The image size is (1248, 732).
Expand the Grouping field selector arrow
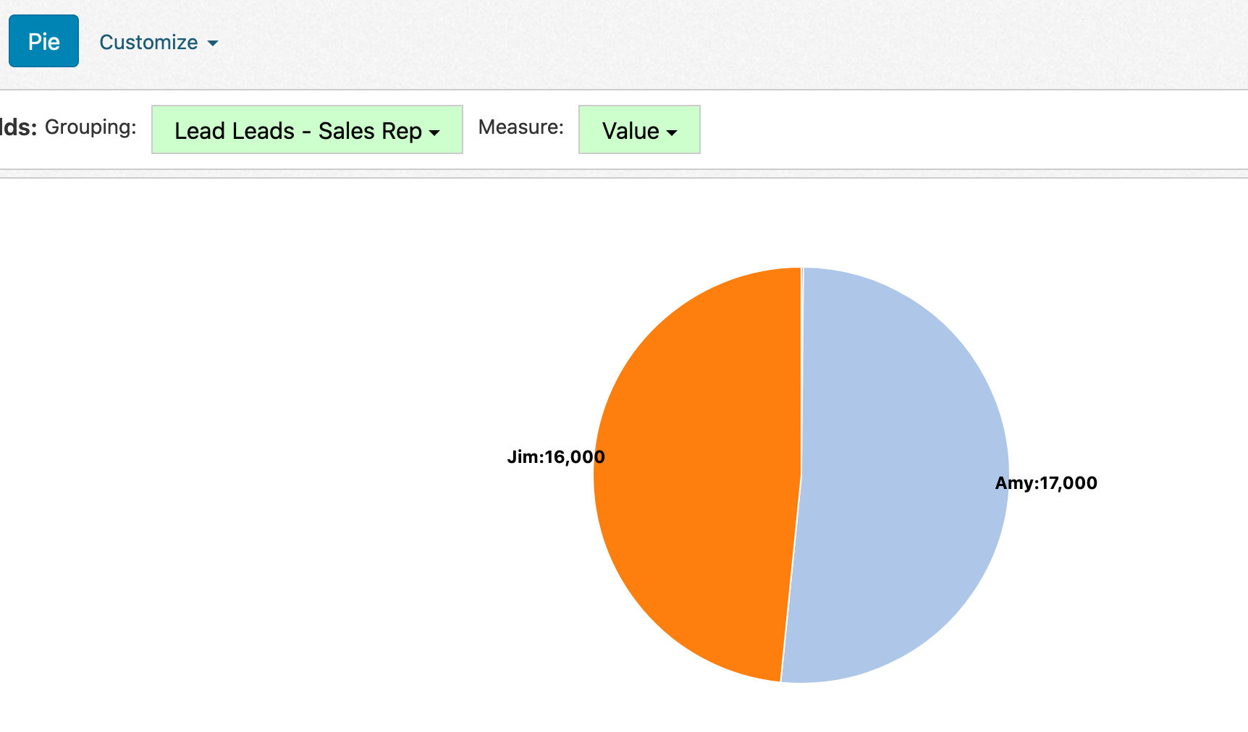[434, 132]
